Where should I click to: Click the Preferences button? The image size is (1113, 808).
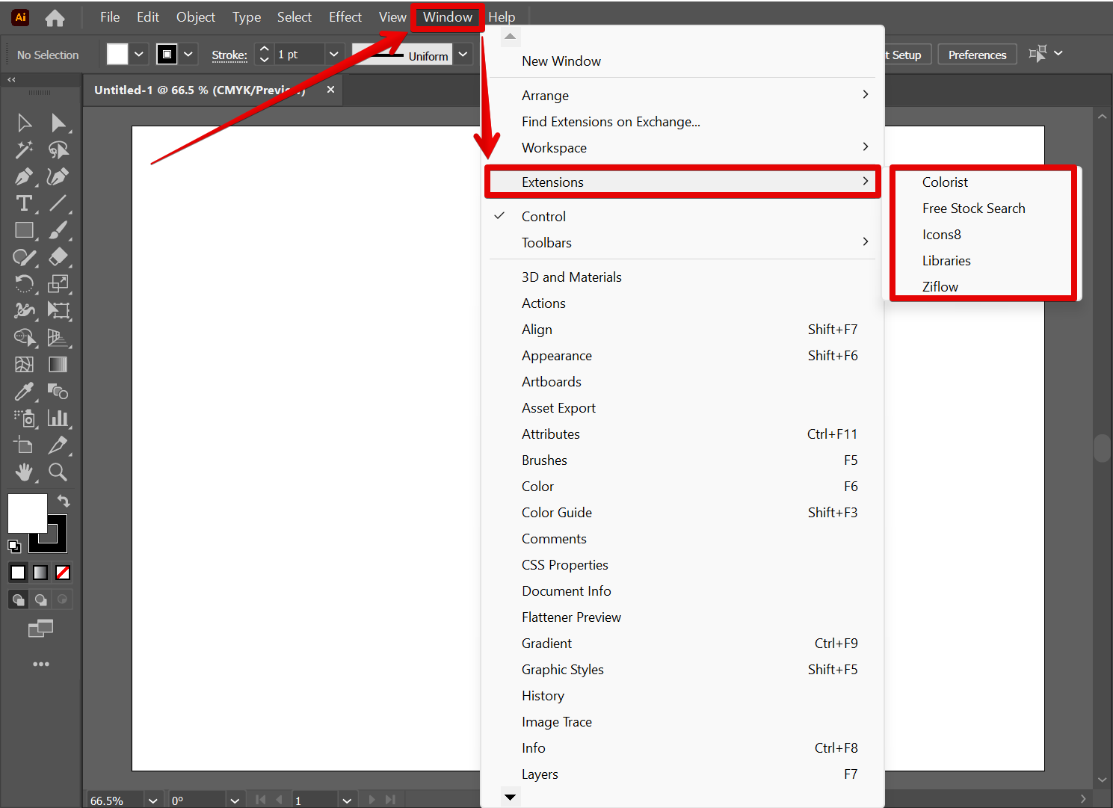click(x=977, y=54)
